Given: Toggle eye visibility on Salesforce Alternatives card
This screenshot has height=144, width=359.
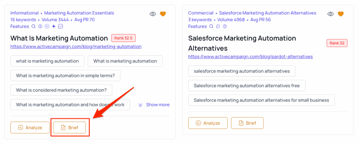Looking at the screenshot, I should pyautogui.click(x=331, y=14).
